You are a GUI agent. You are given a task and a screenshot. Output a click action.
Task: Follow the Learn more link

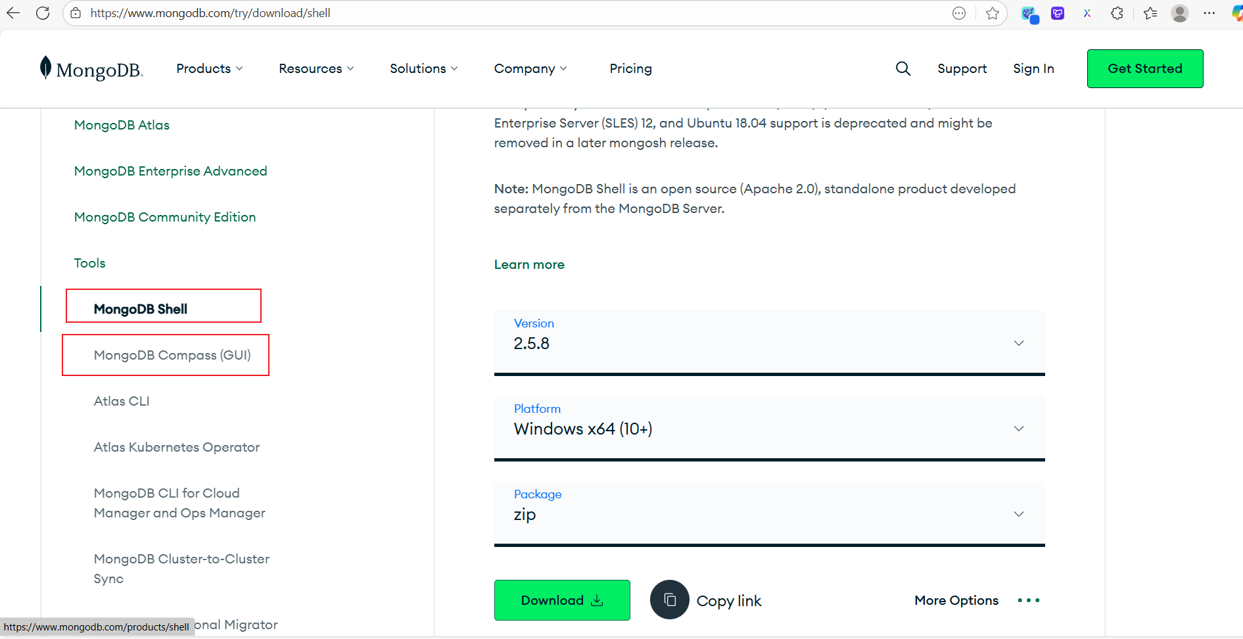pyautogui.click(x=529, y=264)
